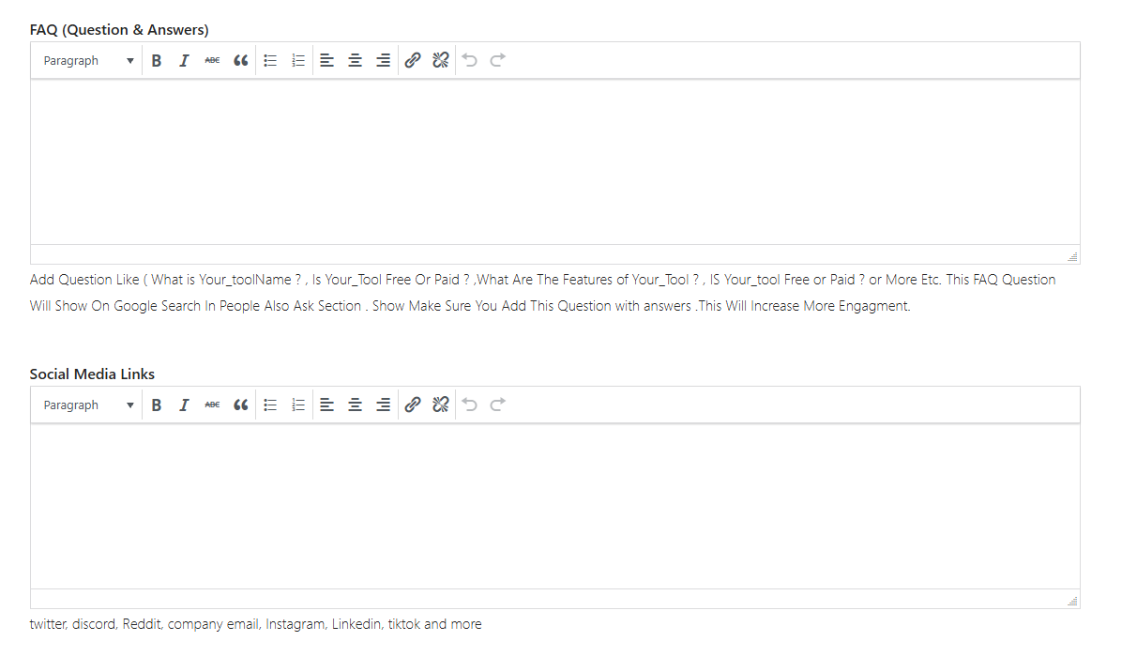Click the Social Media Links editor resize handle
1137x672 pixels.
[x=1072, y=601]
